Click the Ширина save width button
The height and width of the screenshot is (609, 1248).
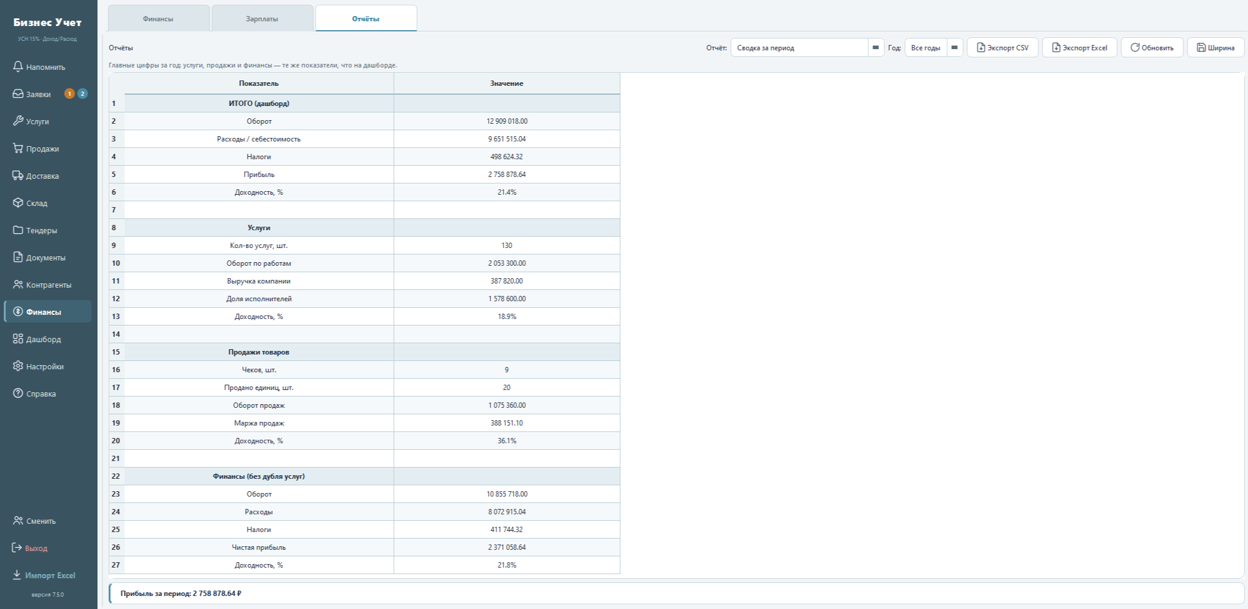coord(1215,47)
